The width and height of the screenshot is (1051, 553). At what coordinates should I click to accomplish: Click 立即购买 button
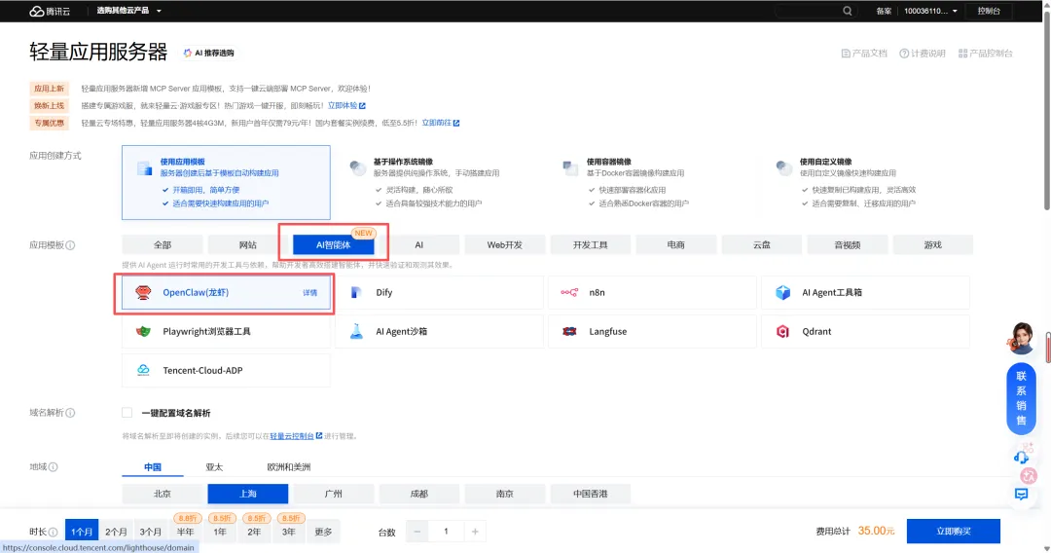[953, 531]
